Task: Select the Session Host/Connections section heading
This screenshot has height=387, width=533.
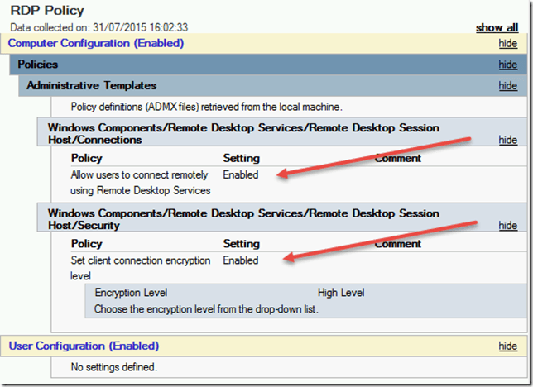Action: click(x=243, y=134)
